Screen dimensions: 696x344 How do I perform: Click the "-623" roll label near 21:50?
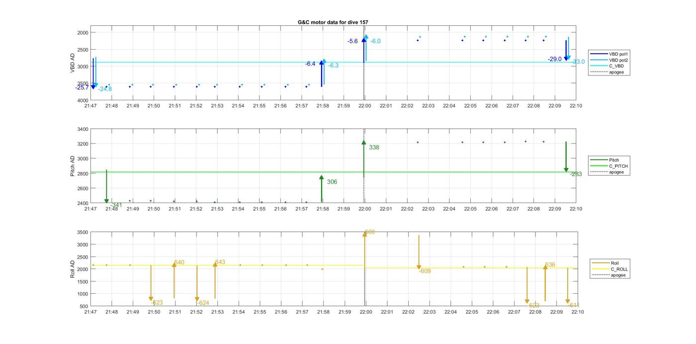tap(157, 303)
